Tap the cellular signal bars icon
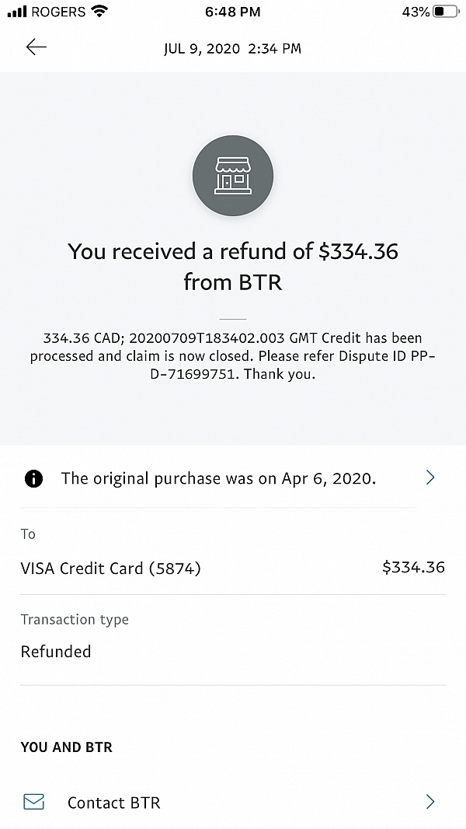The width and height of the screenshot is (466, 829). (16, 12)
